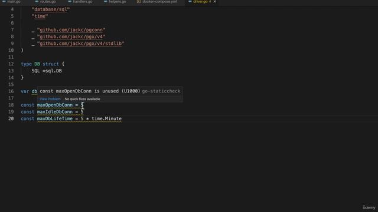Click go-staticcheck source label in tooltip
The width and height of the screenshot is (378, 212).
pos(161,91)
